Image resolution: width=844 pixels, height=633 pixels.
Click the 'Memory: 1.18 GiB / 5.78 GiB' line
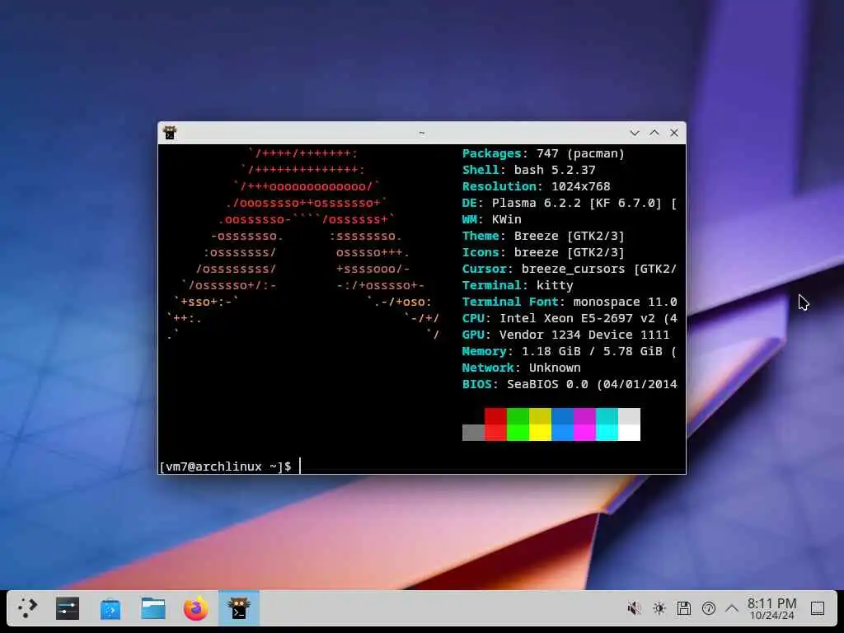pos(569,351)
